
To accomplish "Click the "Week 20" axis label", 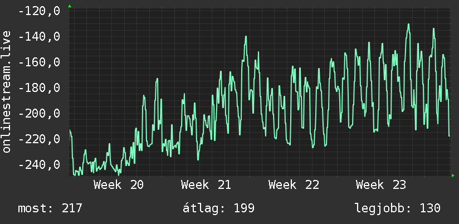I will pos(119,185).
